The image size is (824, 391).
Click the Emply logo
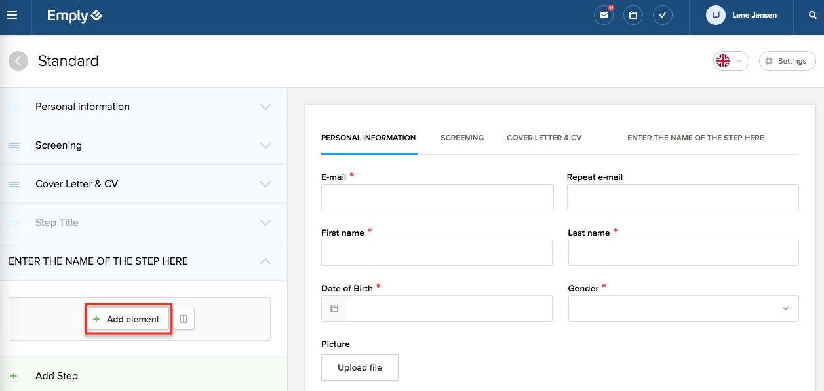click(75, 16)
